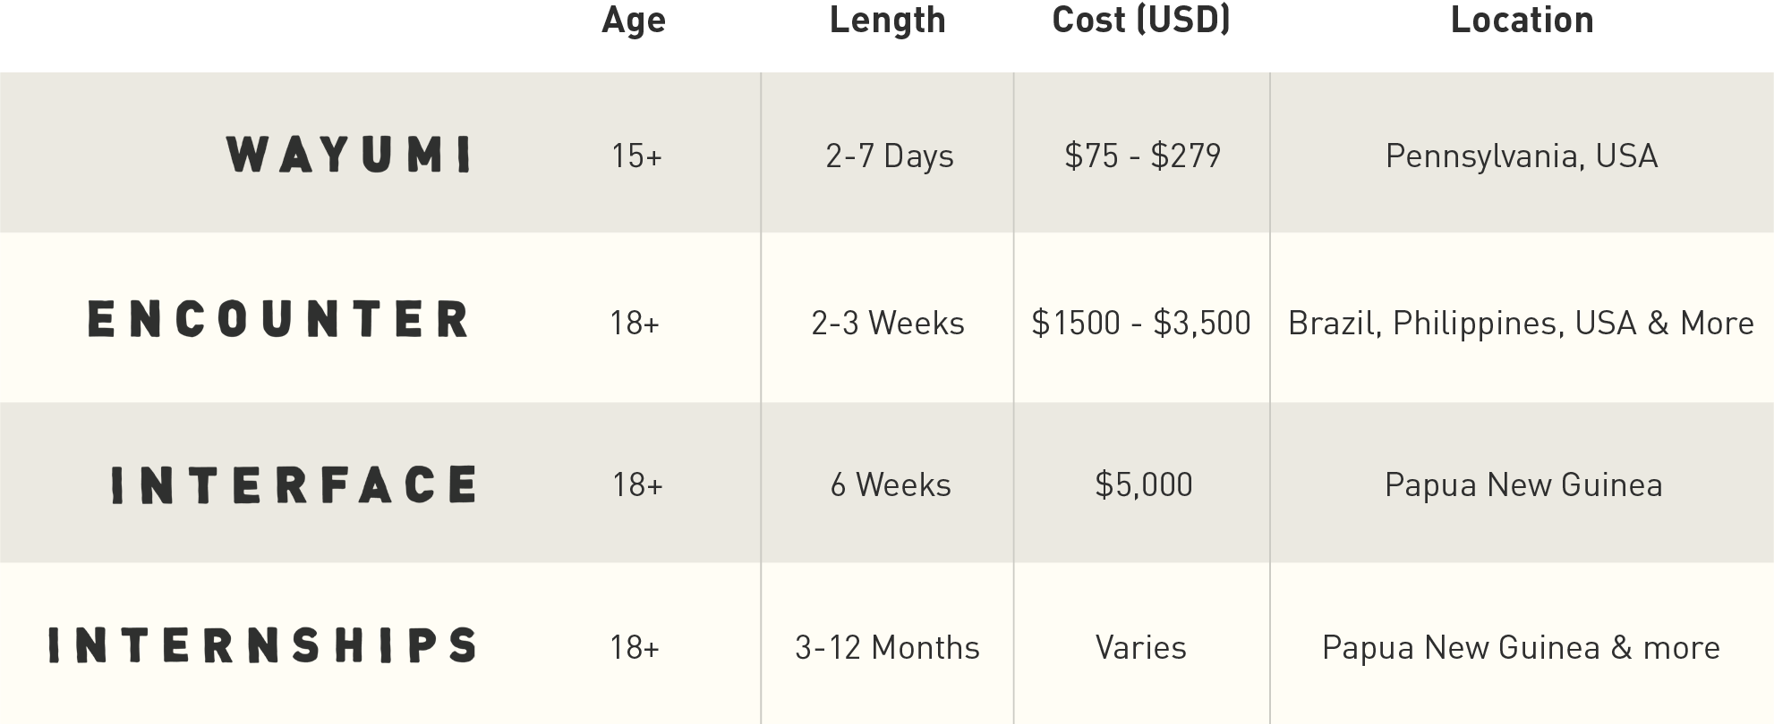Image resolution: width=1774 pixels, height=724 pixels.
Task: Click Brazil, Philippines, USA & More cell
Action: pyautogui.click(x=1521, y=324)
